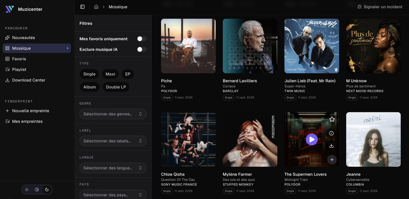Show info for Midnight Train
409x199 pixels.
click(332, 133)
